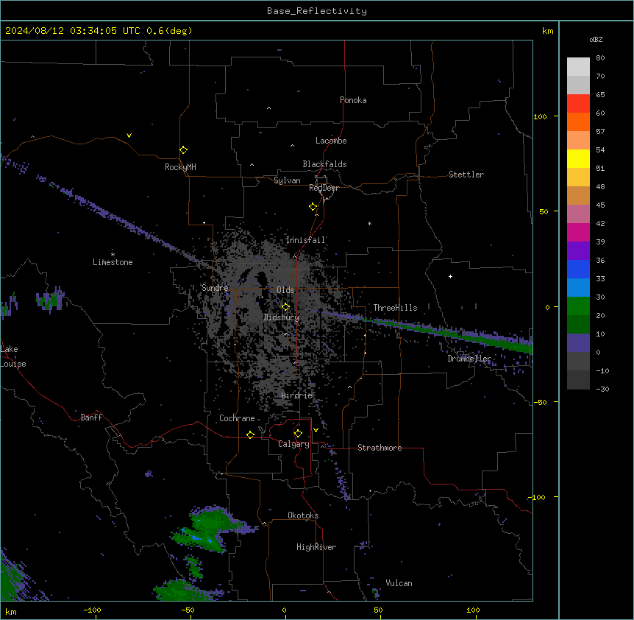The height and width of the screenshot is (620, 634).
Task: Select the orange 57-60 dBZ color swatch
Action: (578, 121)
